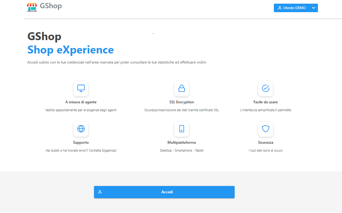Click the globe Supporto icon
342x213 pixels.
[81, 129]
